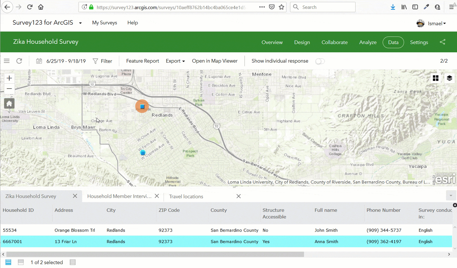The image size is (457, 268).
Task: Switch to the Travel locations tab
Action: [x=186, y=197]
